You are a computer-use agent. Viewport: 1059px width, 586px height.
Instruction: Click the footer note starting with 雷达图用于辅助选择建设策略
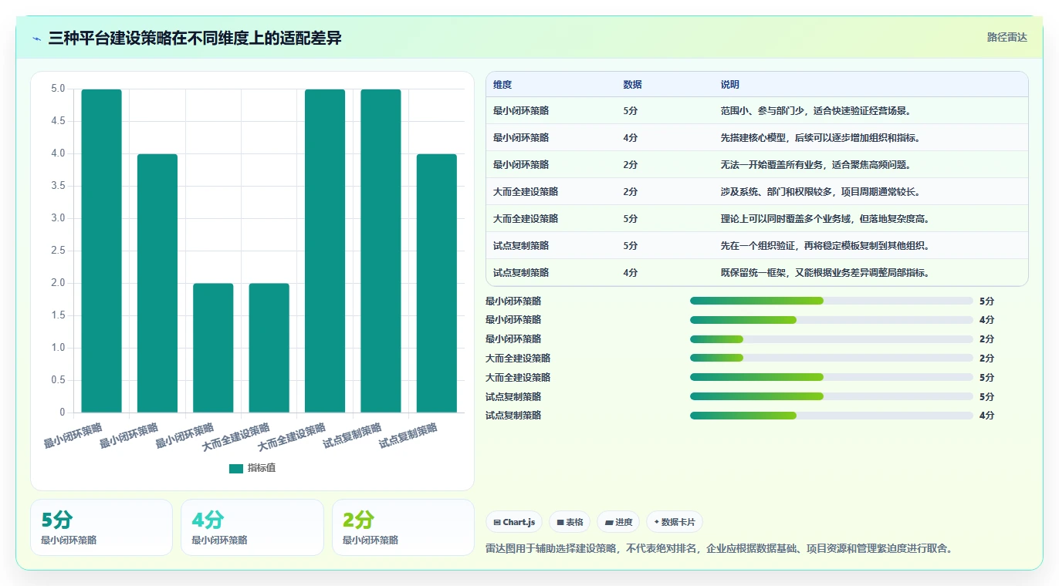721,549
